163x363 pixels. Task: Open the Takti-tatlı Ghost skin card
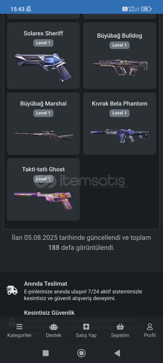point(43,189)
